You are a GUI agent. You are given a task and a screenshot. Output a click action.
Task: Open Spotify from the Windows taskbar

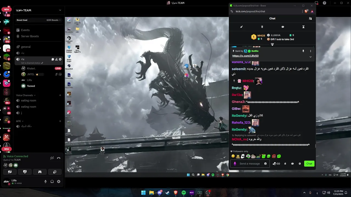point(184,193)
